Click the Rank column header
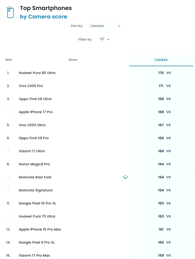The width and height of the screenshot is (195, 259). tap(9, 60)
